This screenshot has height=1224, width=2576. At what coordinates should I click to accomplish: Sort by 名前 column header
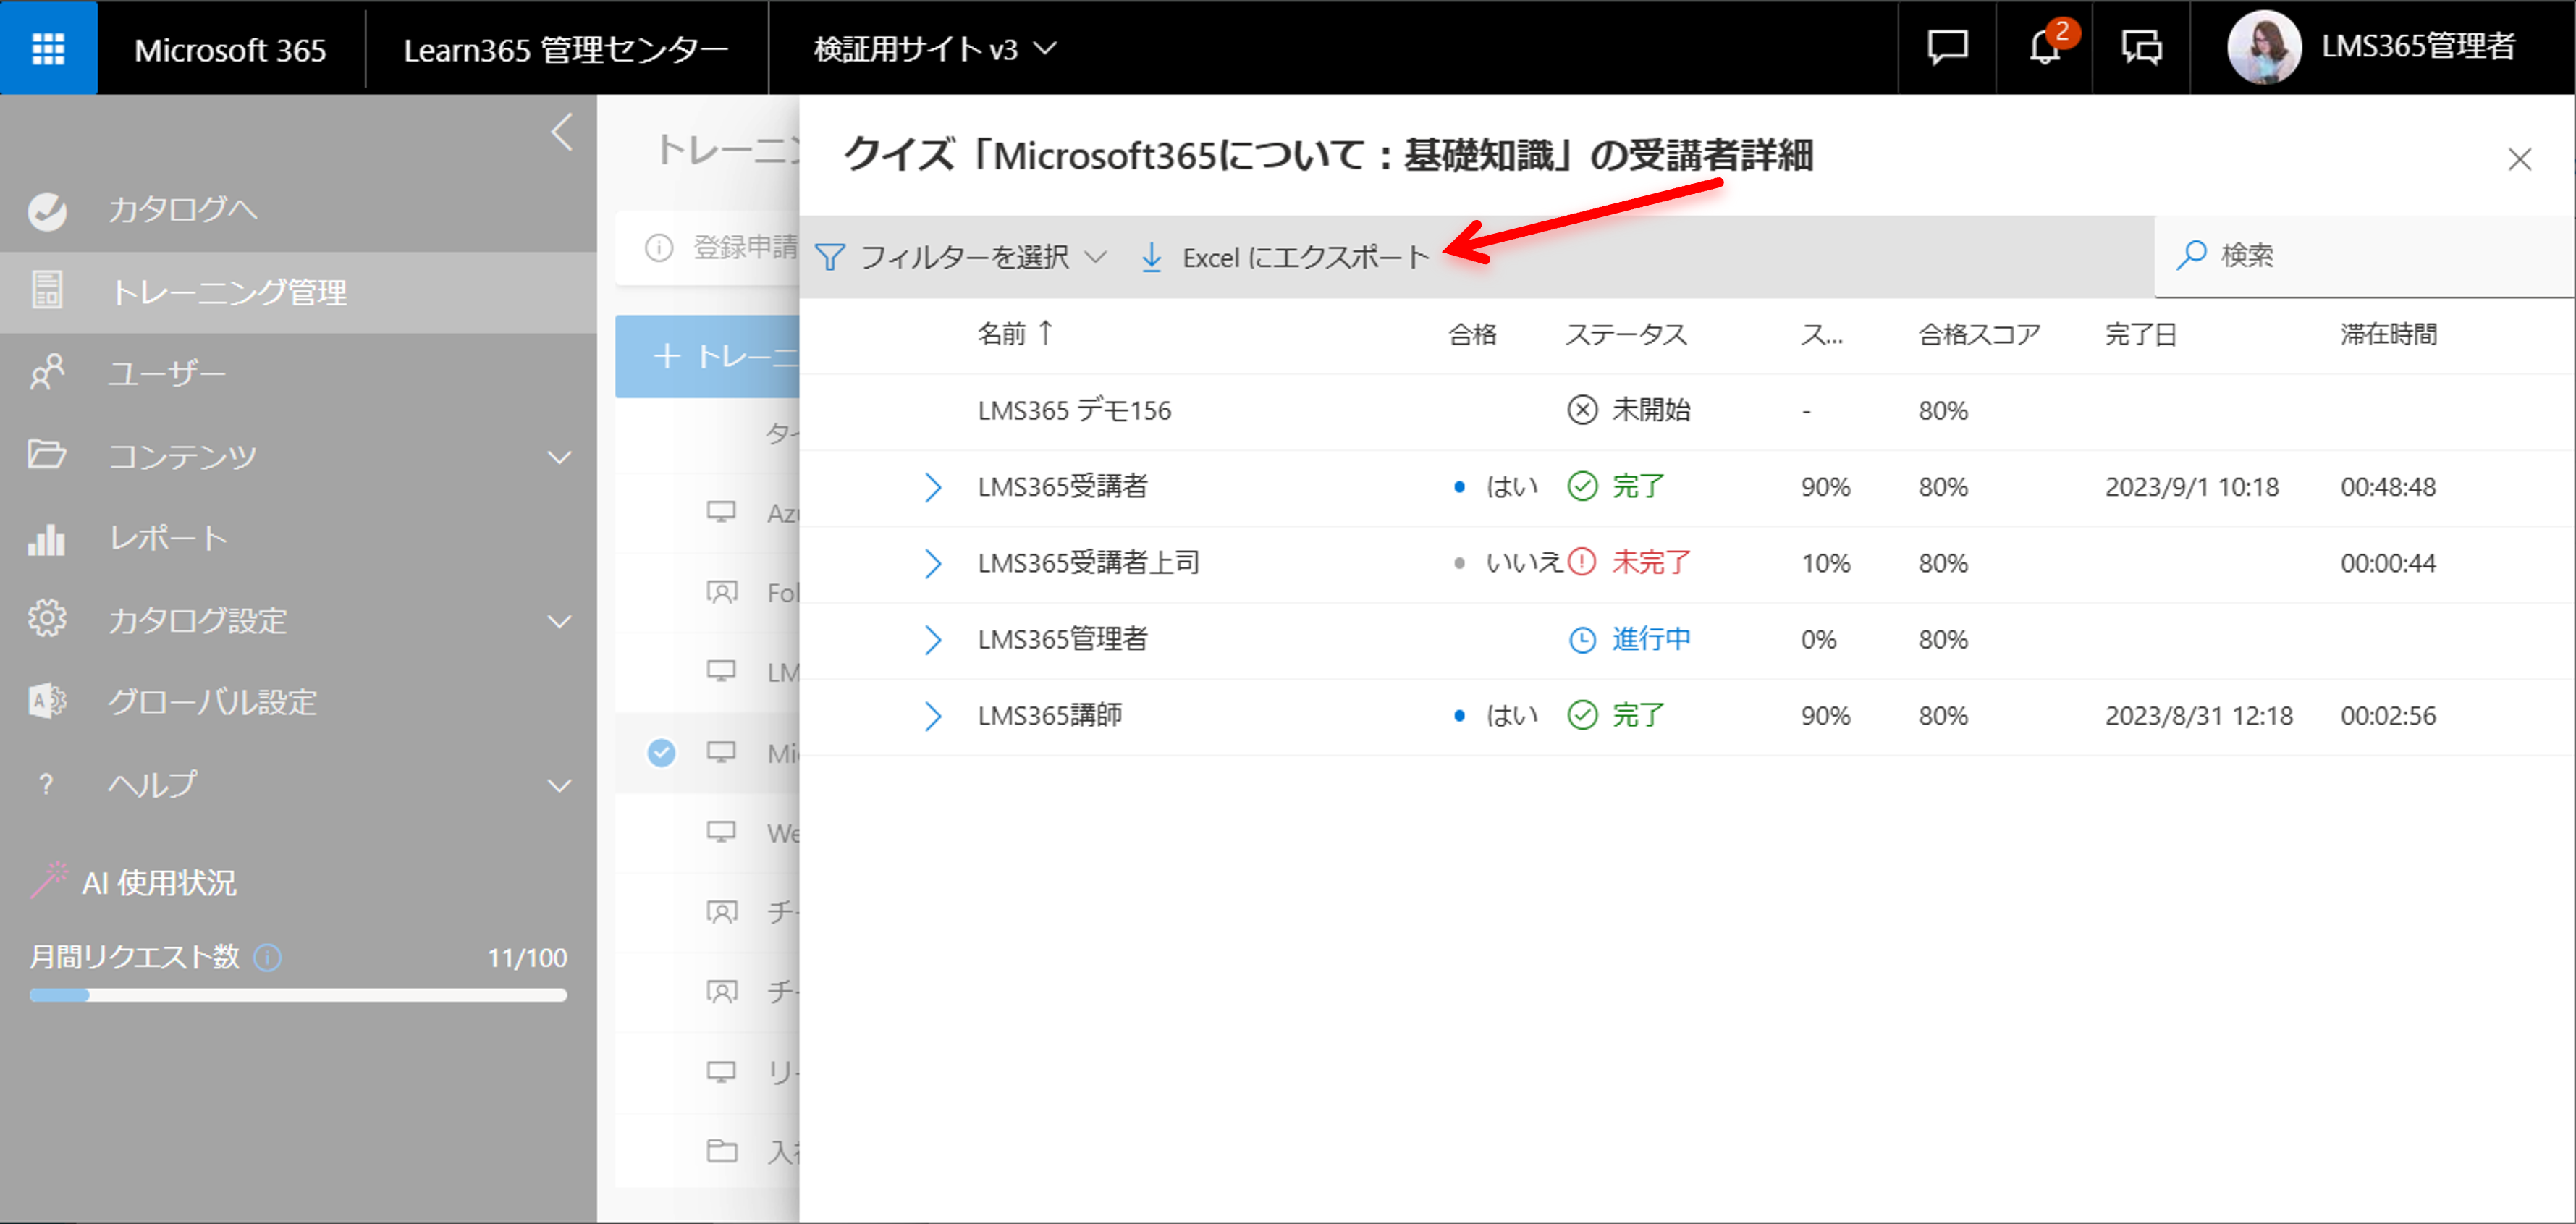[1014, 333]
